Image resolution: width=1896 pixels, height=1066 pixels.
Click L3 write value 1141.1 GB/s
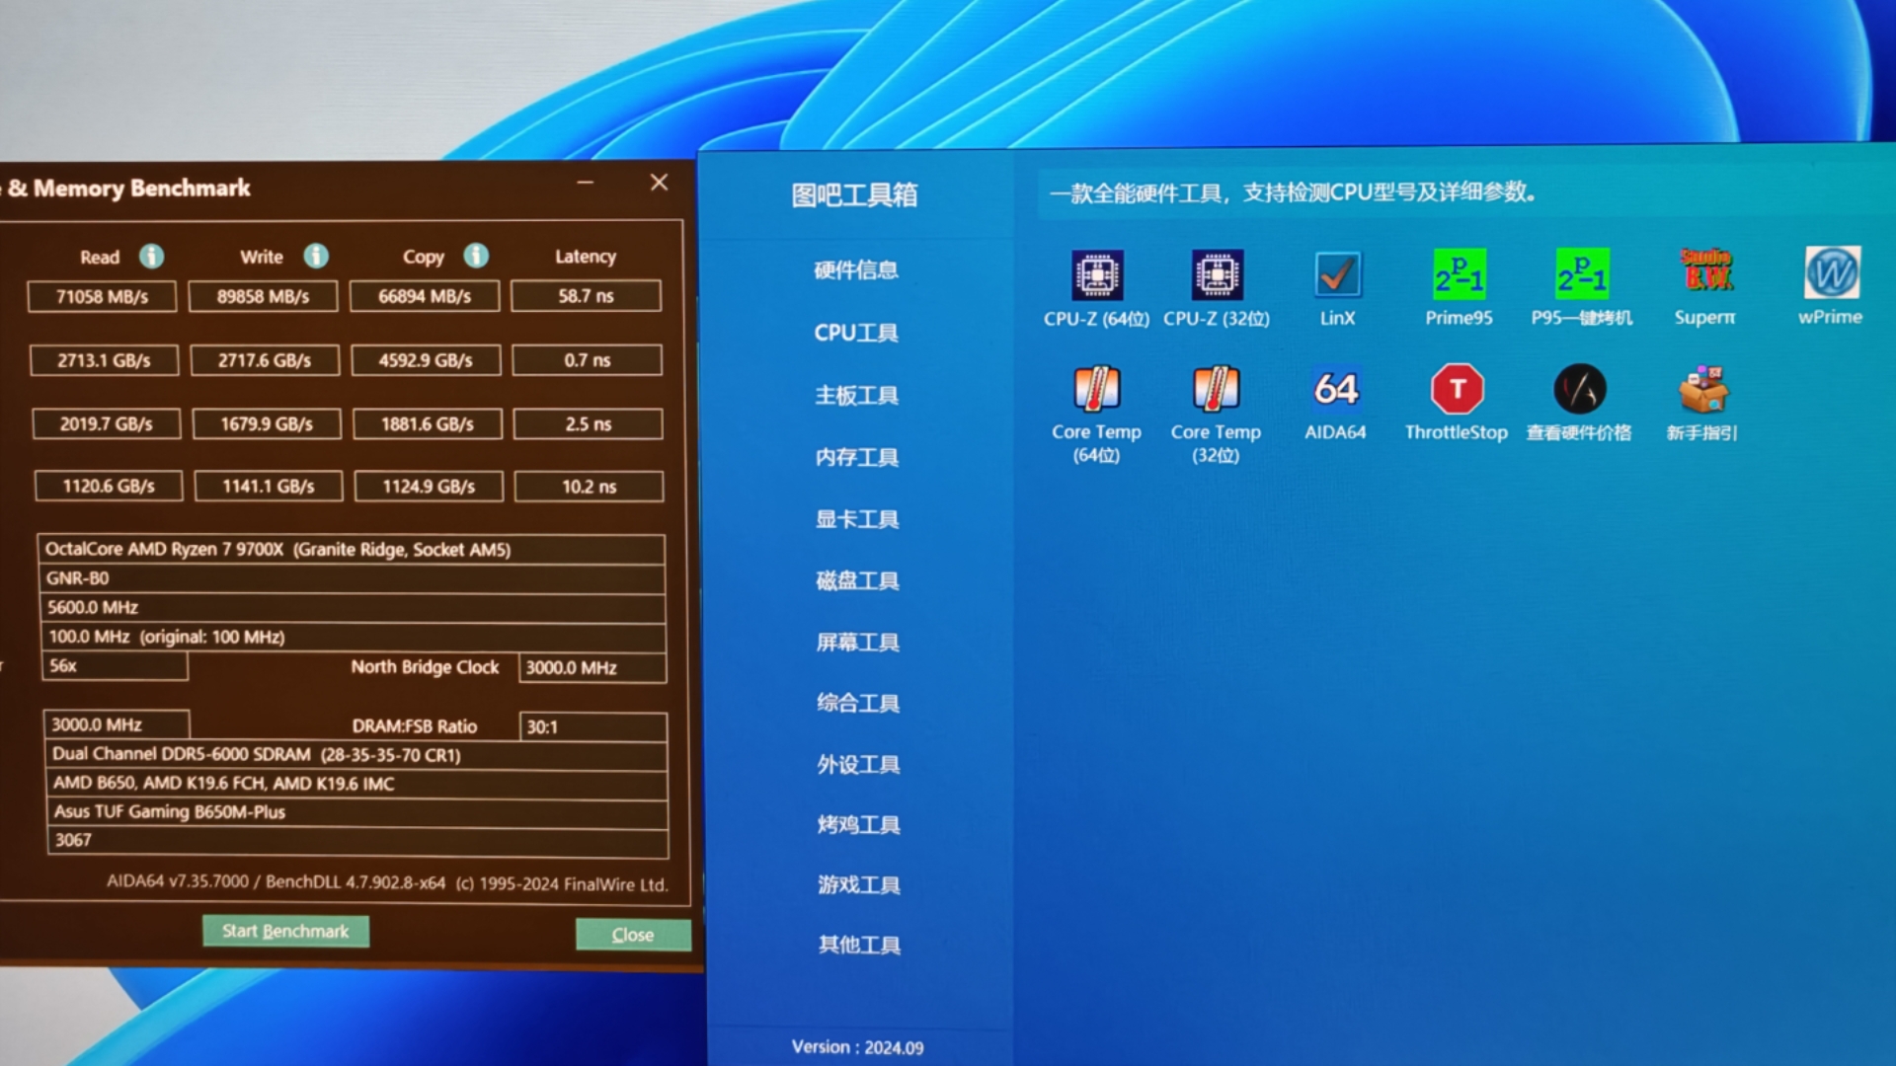pyautogui.click(x=269, y=487)
